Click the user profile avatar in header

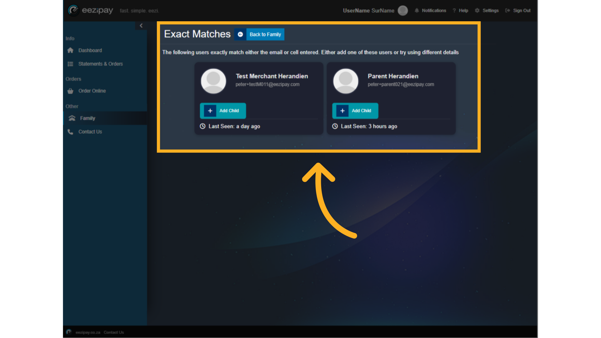tap(403, 11)
